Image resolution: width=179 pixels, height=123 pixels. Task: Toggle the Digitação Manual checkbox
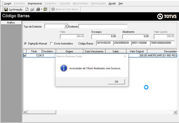25,43
